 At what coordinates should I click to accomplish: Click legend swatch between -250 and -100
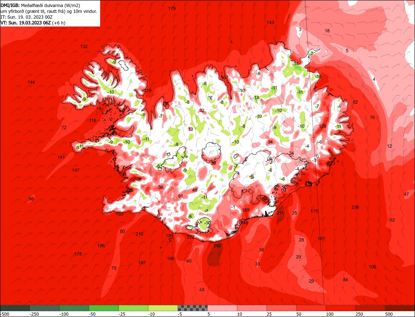pos(44,308)
